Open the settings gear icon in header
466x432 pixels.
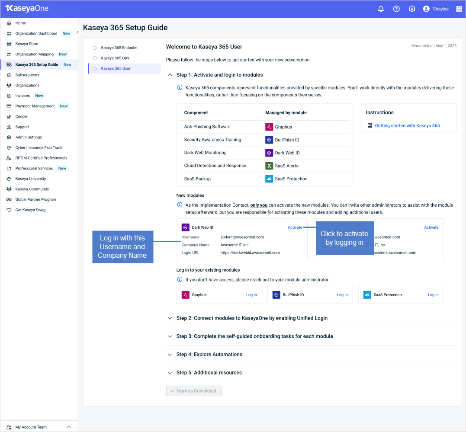pyautogui.click(x=411, y=9)
